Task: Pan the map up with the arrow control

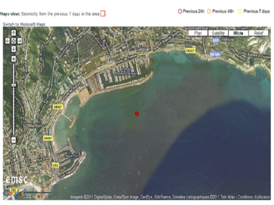Action: 13,33
